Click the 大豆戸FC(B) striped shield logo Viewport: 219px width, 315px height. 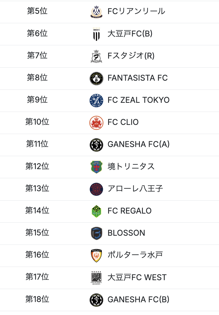[x=96, y=34]
